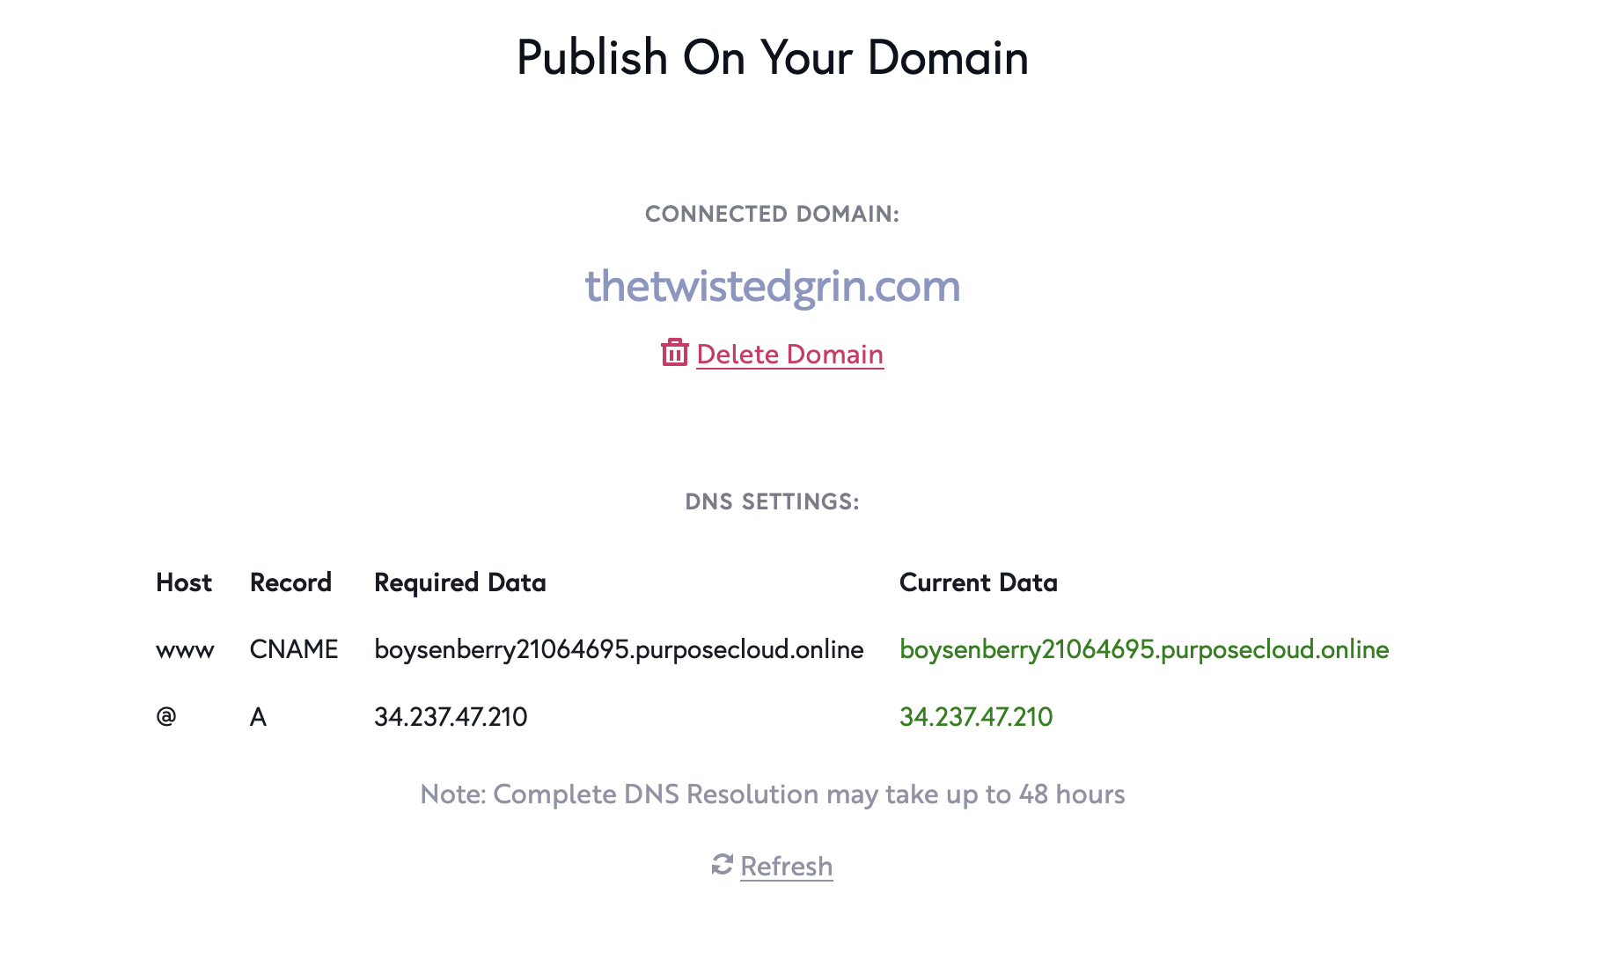Click the trash can icon
Image resolution: width=1607 pixels, height=966 pixels.
674,352
